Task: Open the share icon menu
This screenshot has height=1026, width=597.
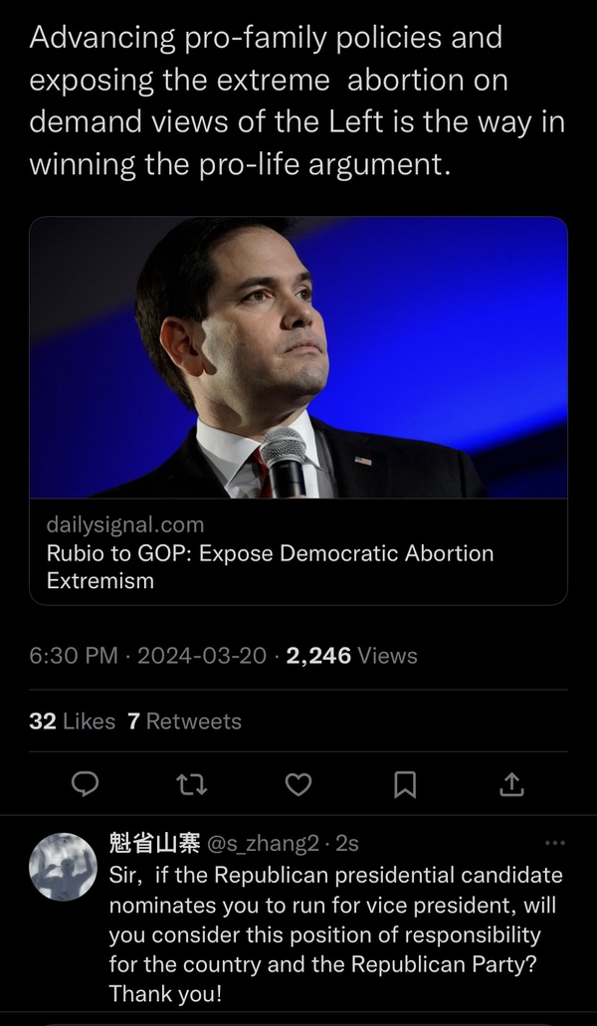Action: [510, 785]
